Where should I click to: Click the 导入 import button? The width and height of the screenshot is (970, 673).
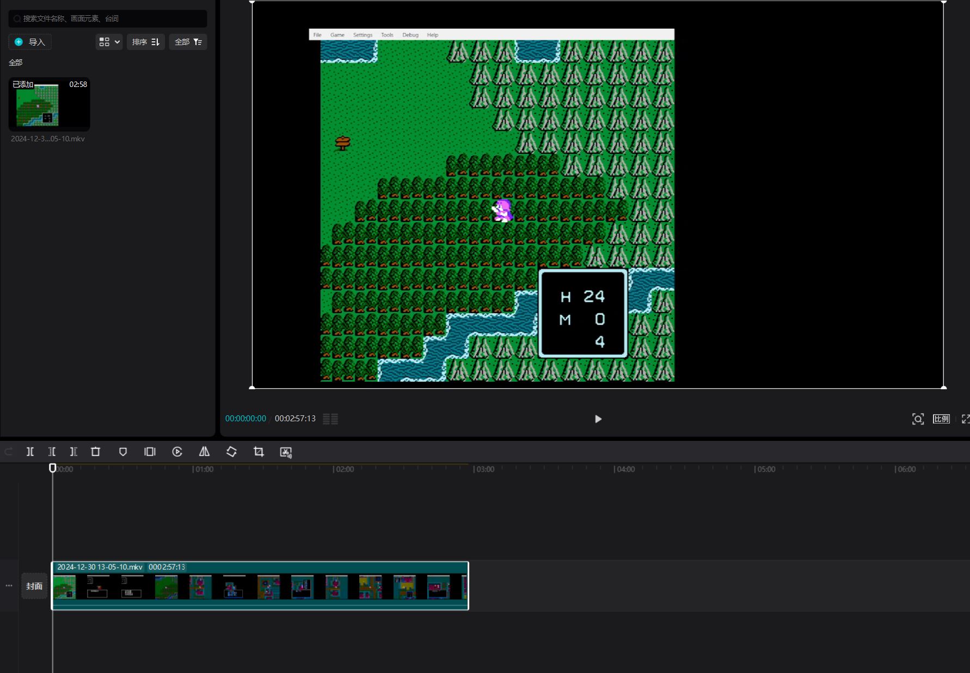(x=30, y=42)
